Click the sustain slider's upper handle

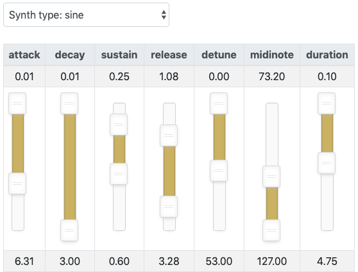119,124
